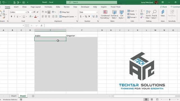The height and width of the screenshot is (101, 180).
Task: Open the font name dropdown Calibri
Action: point(26,12)
